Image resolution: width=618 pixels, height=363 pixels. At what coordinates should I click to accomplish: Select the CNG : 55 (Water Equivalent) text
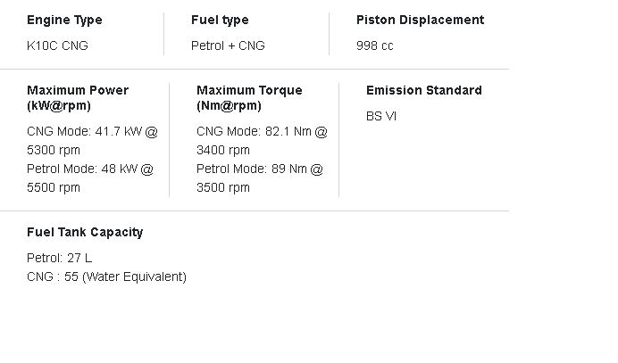[x=106, y=276]
